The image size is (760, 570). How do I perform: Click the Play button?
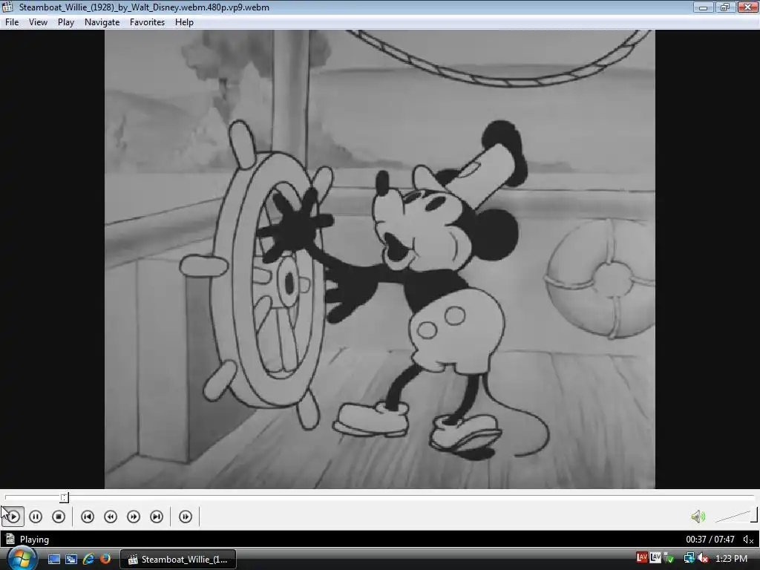[13, 517]
